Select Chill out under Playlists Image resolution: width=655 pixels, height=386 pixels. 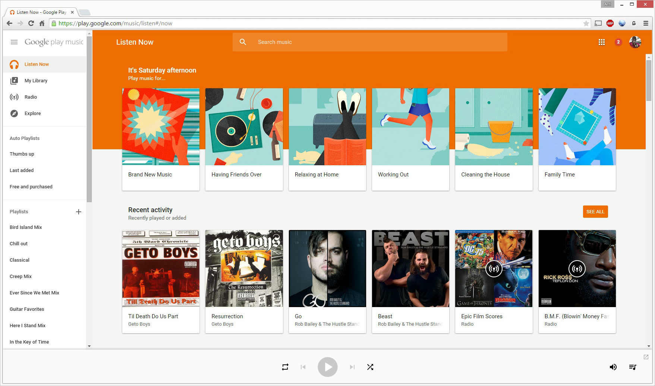(x=18, y=243)
